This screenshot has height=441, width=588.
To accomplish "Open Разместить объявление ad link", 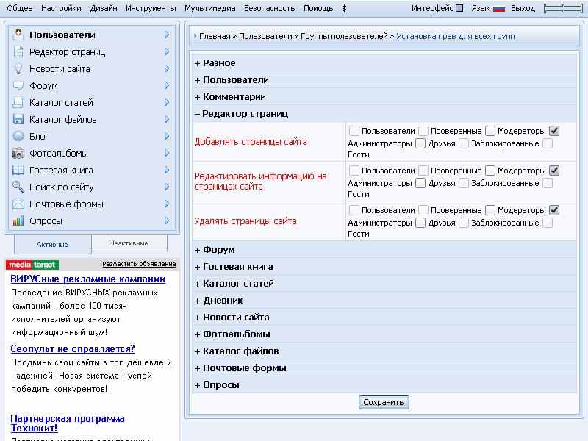I will 139,264.
